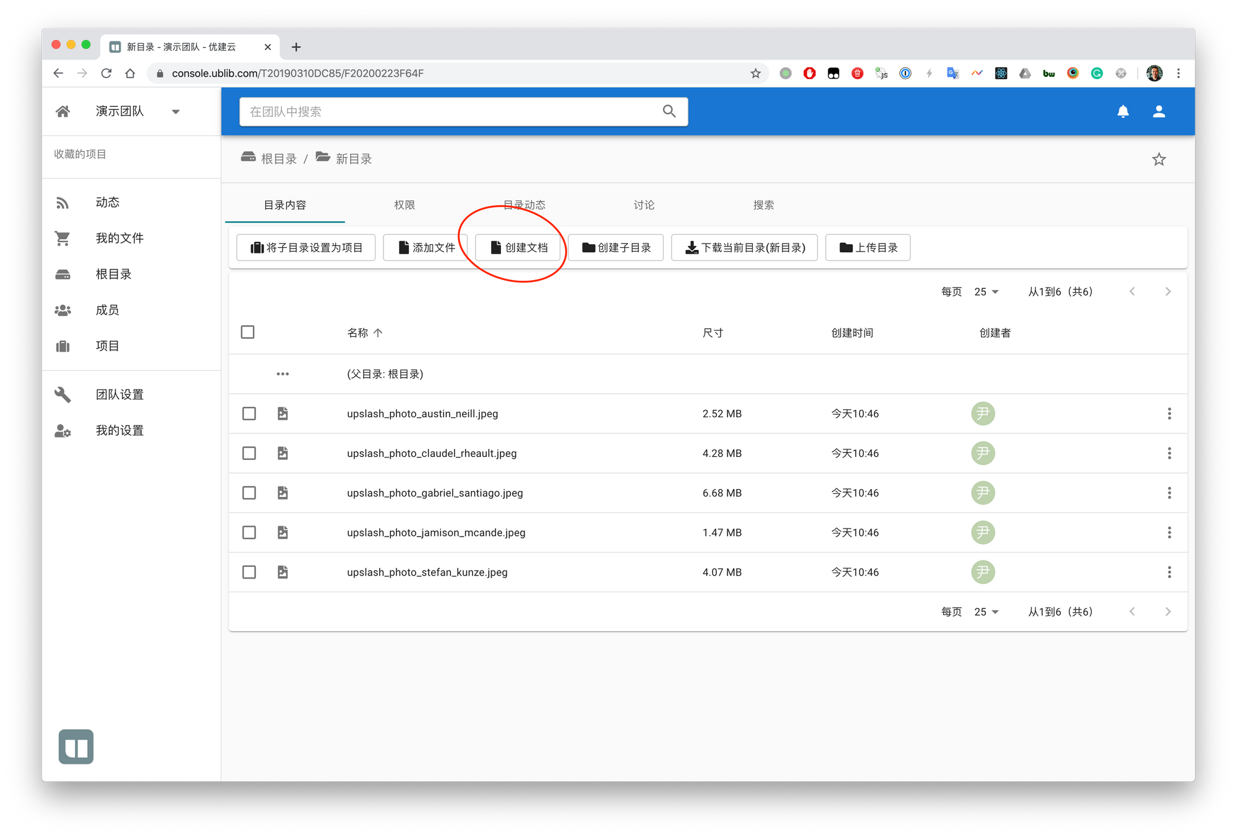
Task: Click the 优建云 logo at bottom left
Action: tap(76, 747)
